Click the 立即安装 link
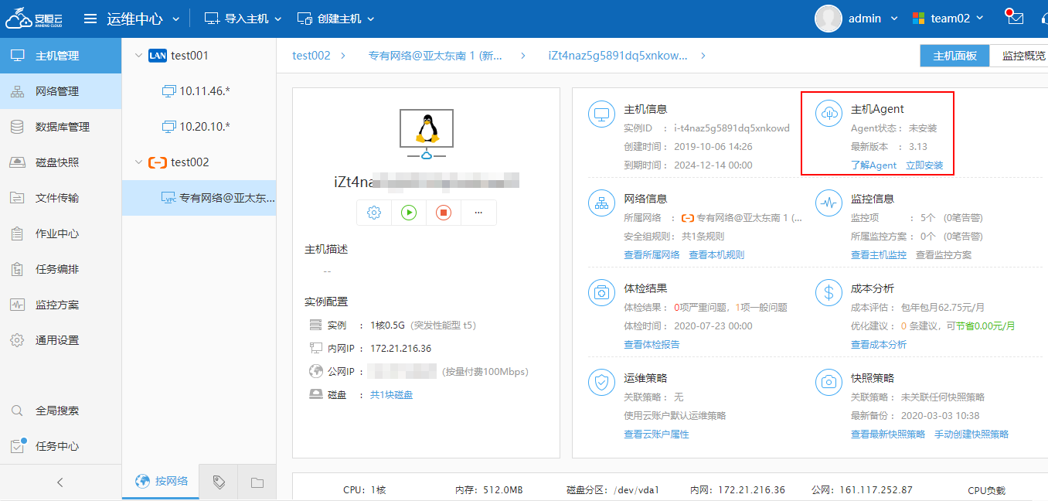The width and height of the screenshot is (1048, 501). (924, 165)
